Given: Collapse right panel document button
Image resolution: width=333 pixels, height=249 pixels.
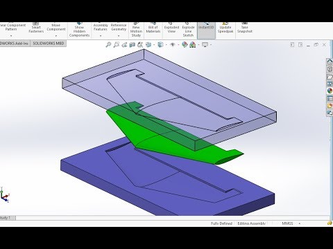Looking at the screenshot, I should (300, 45).
